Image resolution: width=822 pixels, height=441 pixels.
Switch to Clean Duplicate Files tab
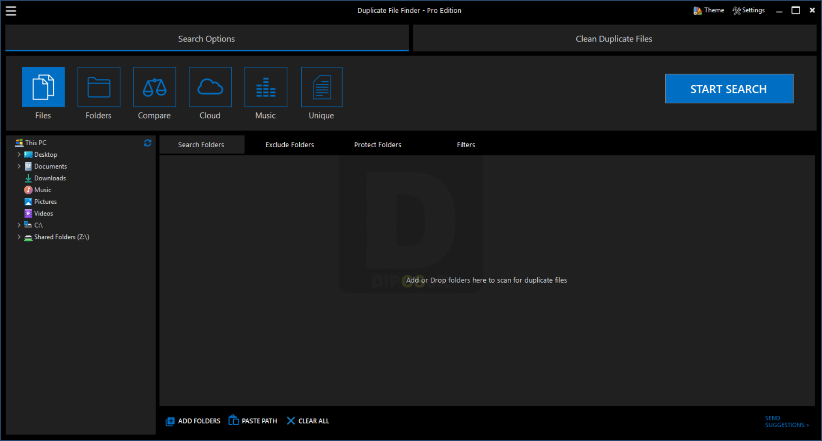coord(614,38)
